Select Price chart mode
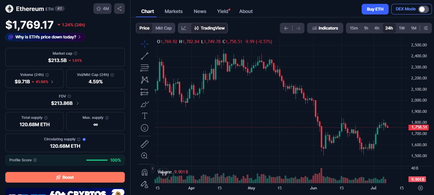434x195 pixels. 144,28
